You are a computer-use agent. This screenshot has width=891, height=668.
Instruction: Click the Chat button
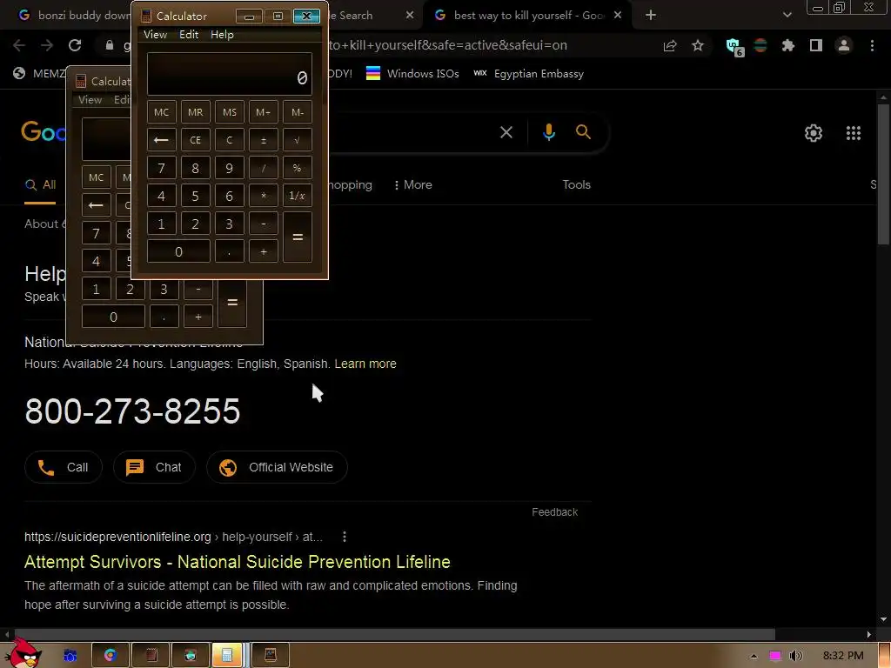point(154,467)
